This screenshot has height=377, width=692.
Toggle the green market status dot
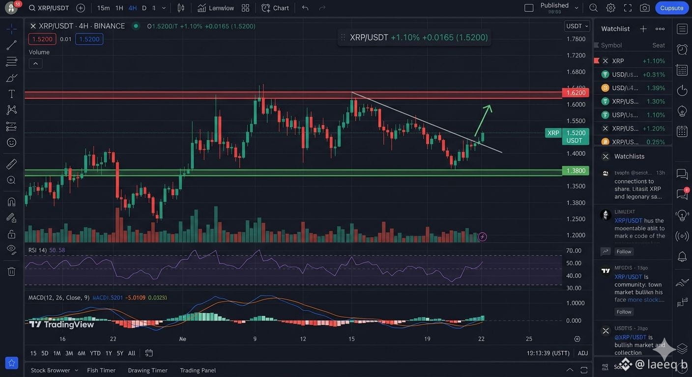136,26
